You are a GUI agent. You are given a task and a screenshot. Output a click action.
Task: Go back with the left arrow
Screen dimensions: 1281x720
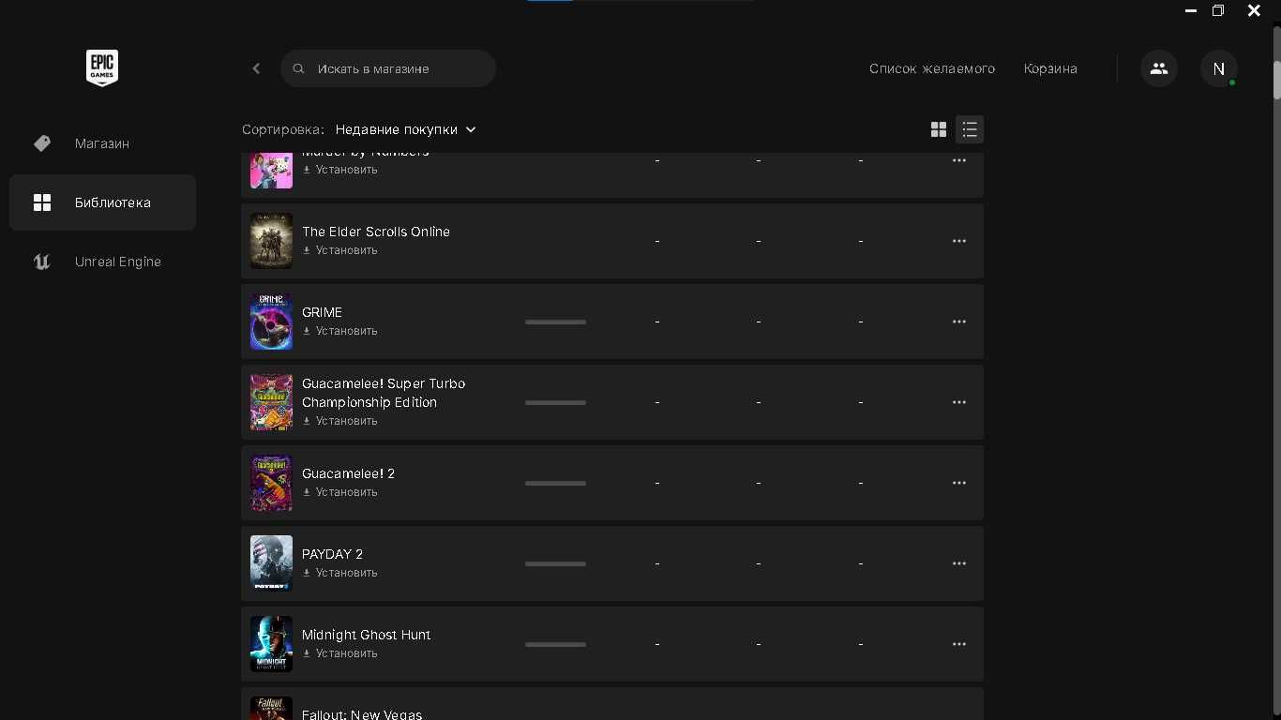click(256, 68)
